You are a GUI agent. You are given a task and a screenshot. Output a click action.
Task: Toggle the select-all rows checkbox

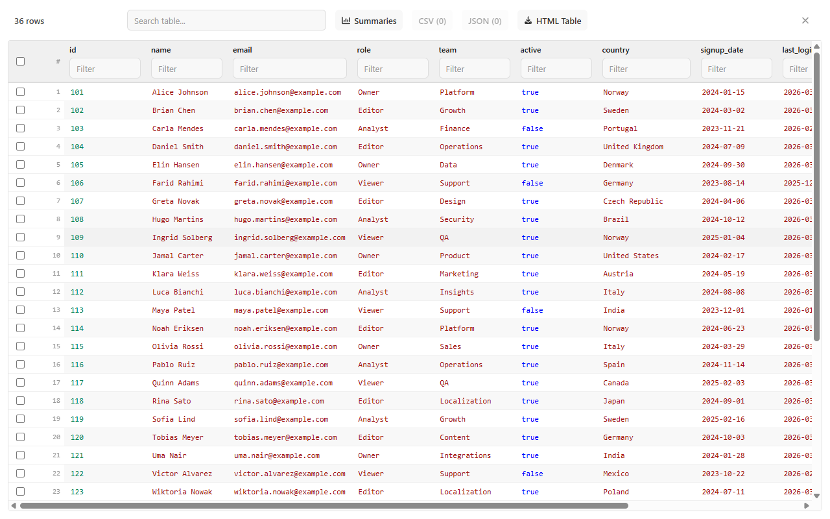[21, 61]
